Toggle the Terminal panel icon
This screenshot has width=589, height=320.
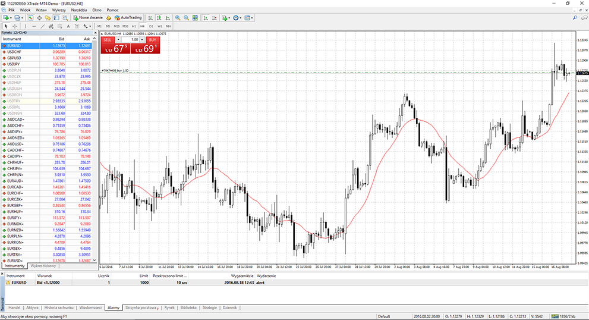(x=56, y=18)
